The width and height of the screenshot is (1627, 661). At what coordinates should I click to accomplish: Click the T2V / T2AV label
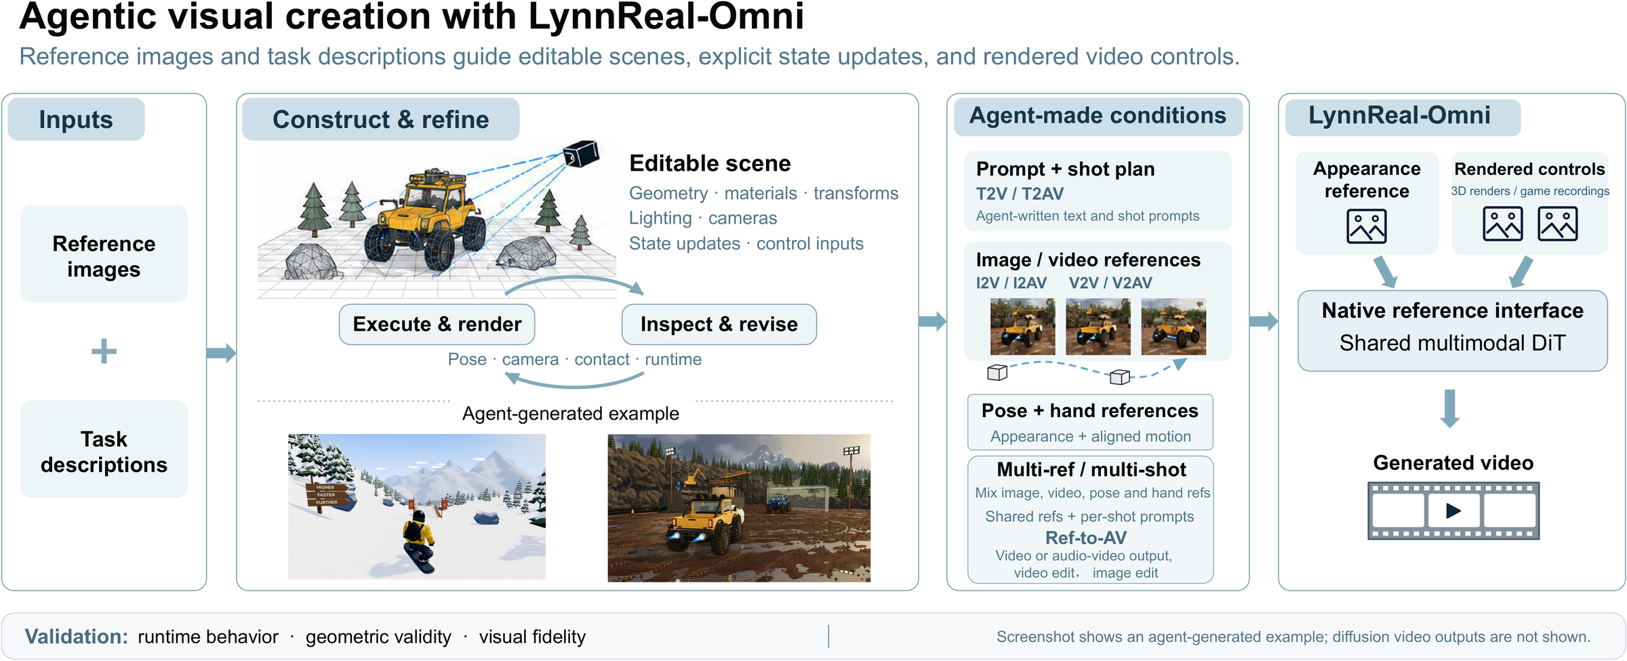coord(1020,194)
